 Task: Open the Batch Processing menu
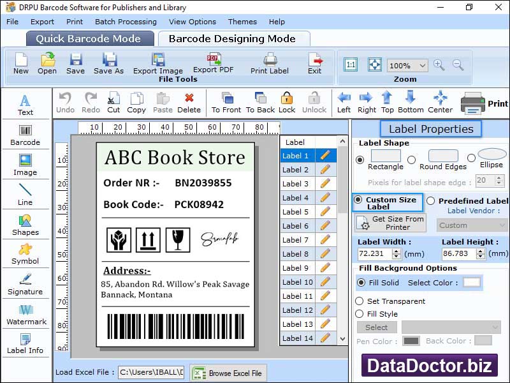(126, 22)
